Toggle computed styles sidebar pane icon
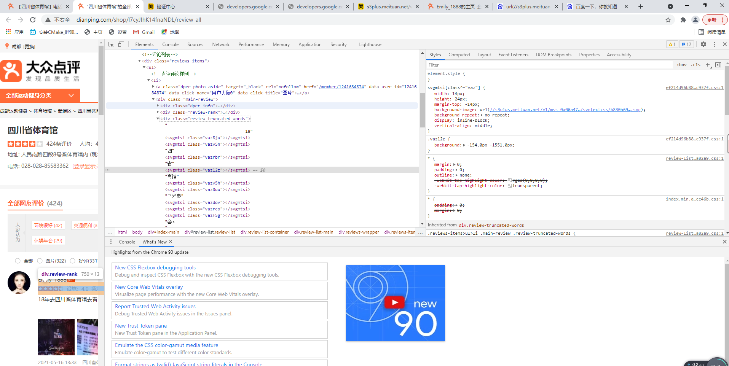The image size is (729, 366). tap(718, 65)
